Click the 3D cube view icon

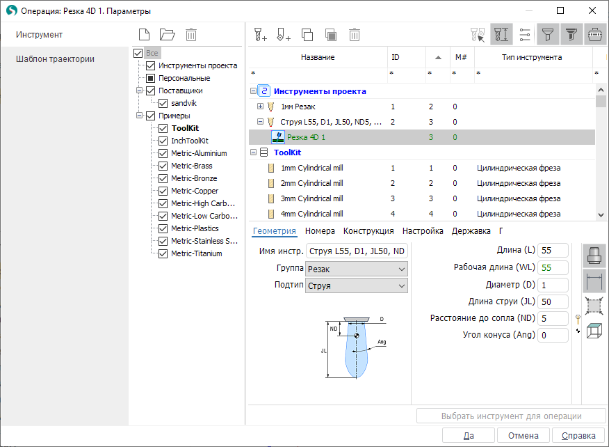point(594,331)
